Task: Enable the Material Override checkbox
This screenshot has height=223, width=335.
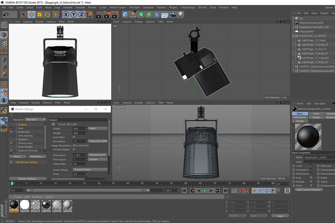Action: pos(11,151)
